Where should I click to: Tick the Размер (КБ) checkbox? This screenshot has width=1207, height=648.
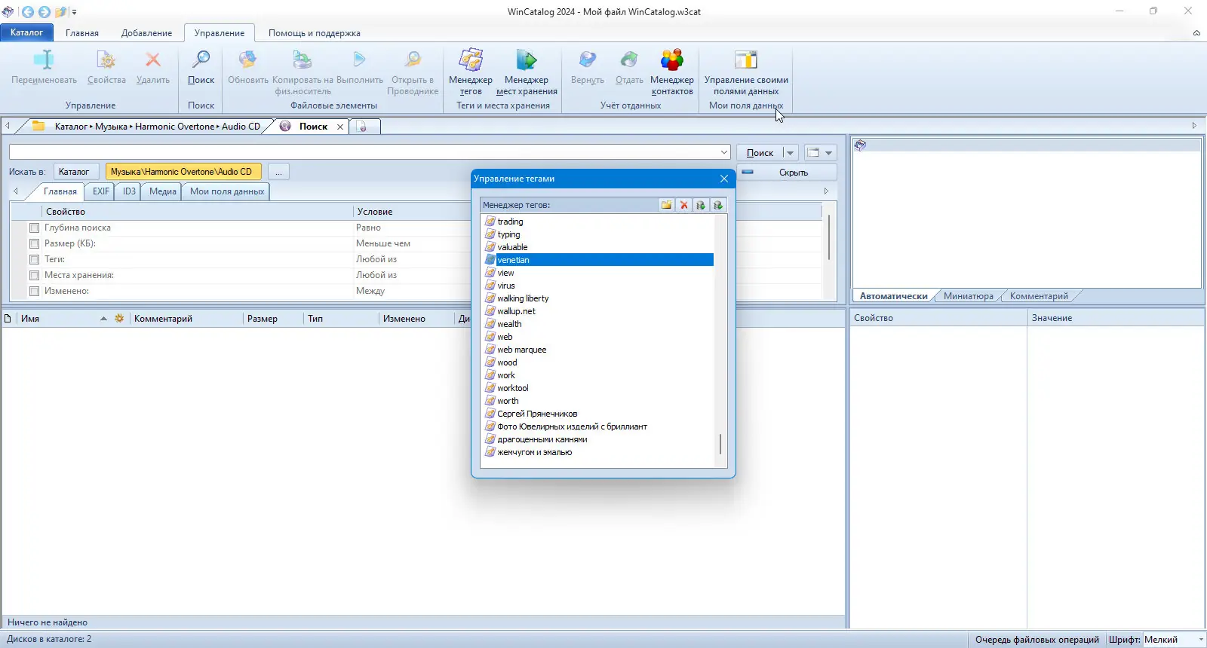tap(34, 243)
